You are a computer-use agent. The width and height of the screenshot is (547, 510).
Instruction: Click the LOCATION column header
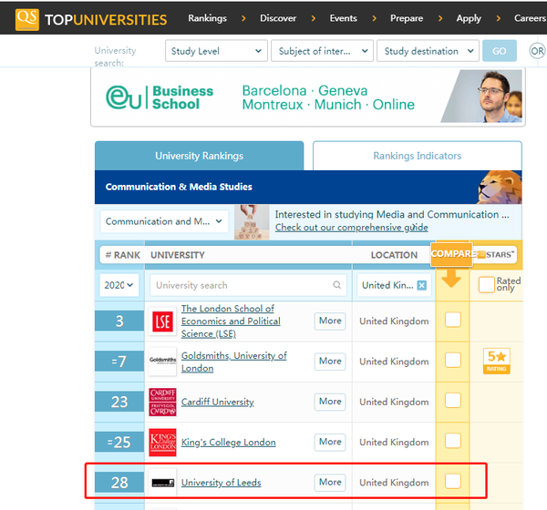[x=394, y=255]
